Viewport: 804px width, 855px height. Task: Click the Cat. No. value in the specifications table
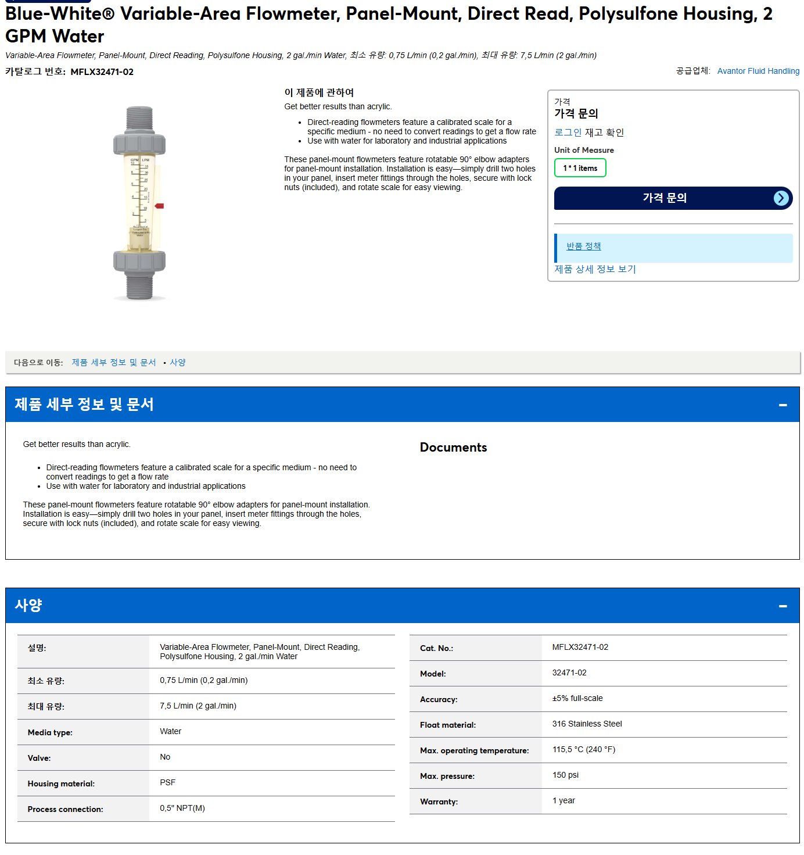click(x=580, y=647)
